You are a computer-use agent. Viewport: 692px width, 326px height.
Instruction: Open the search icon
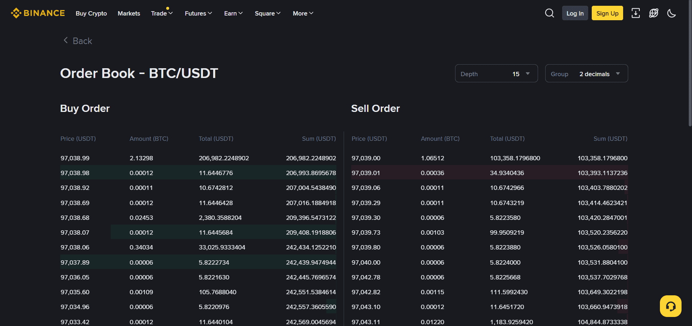click(x=549, y=13)
